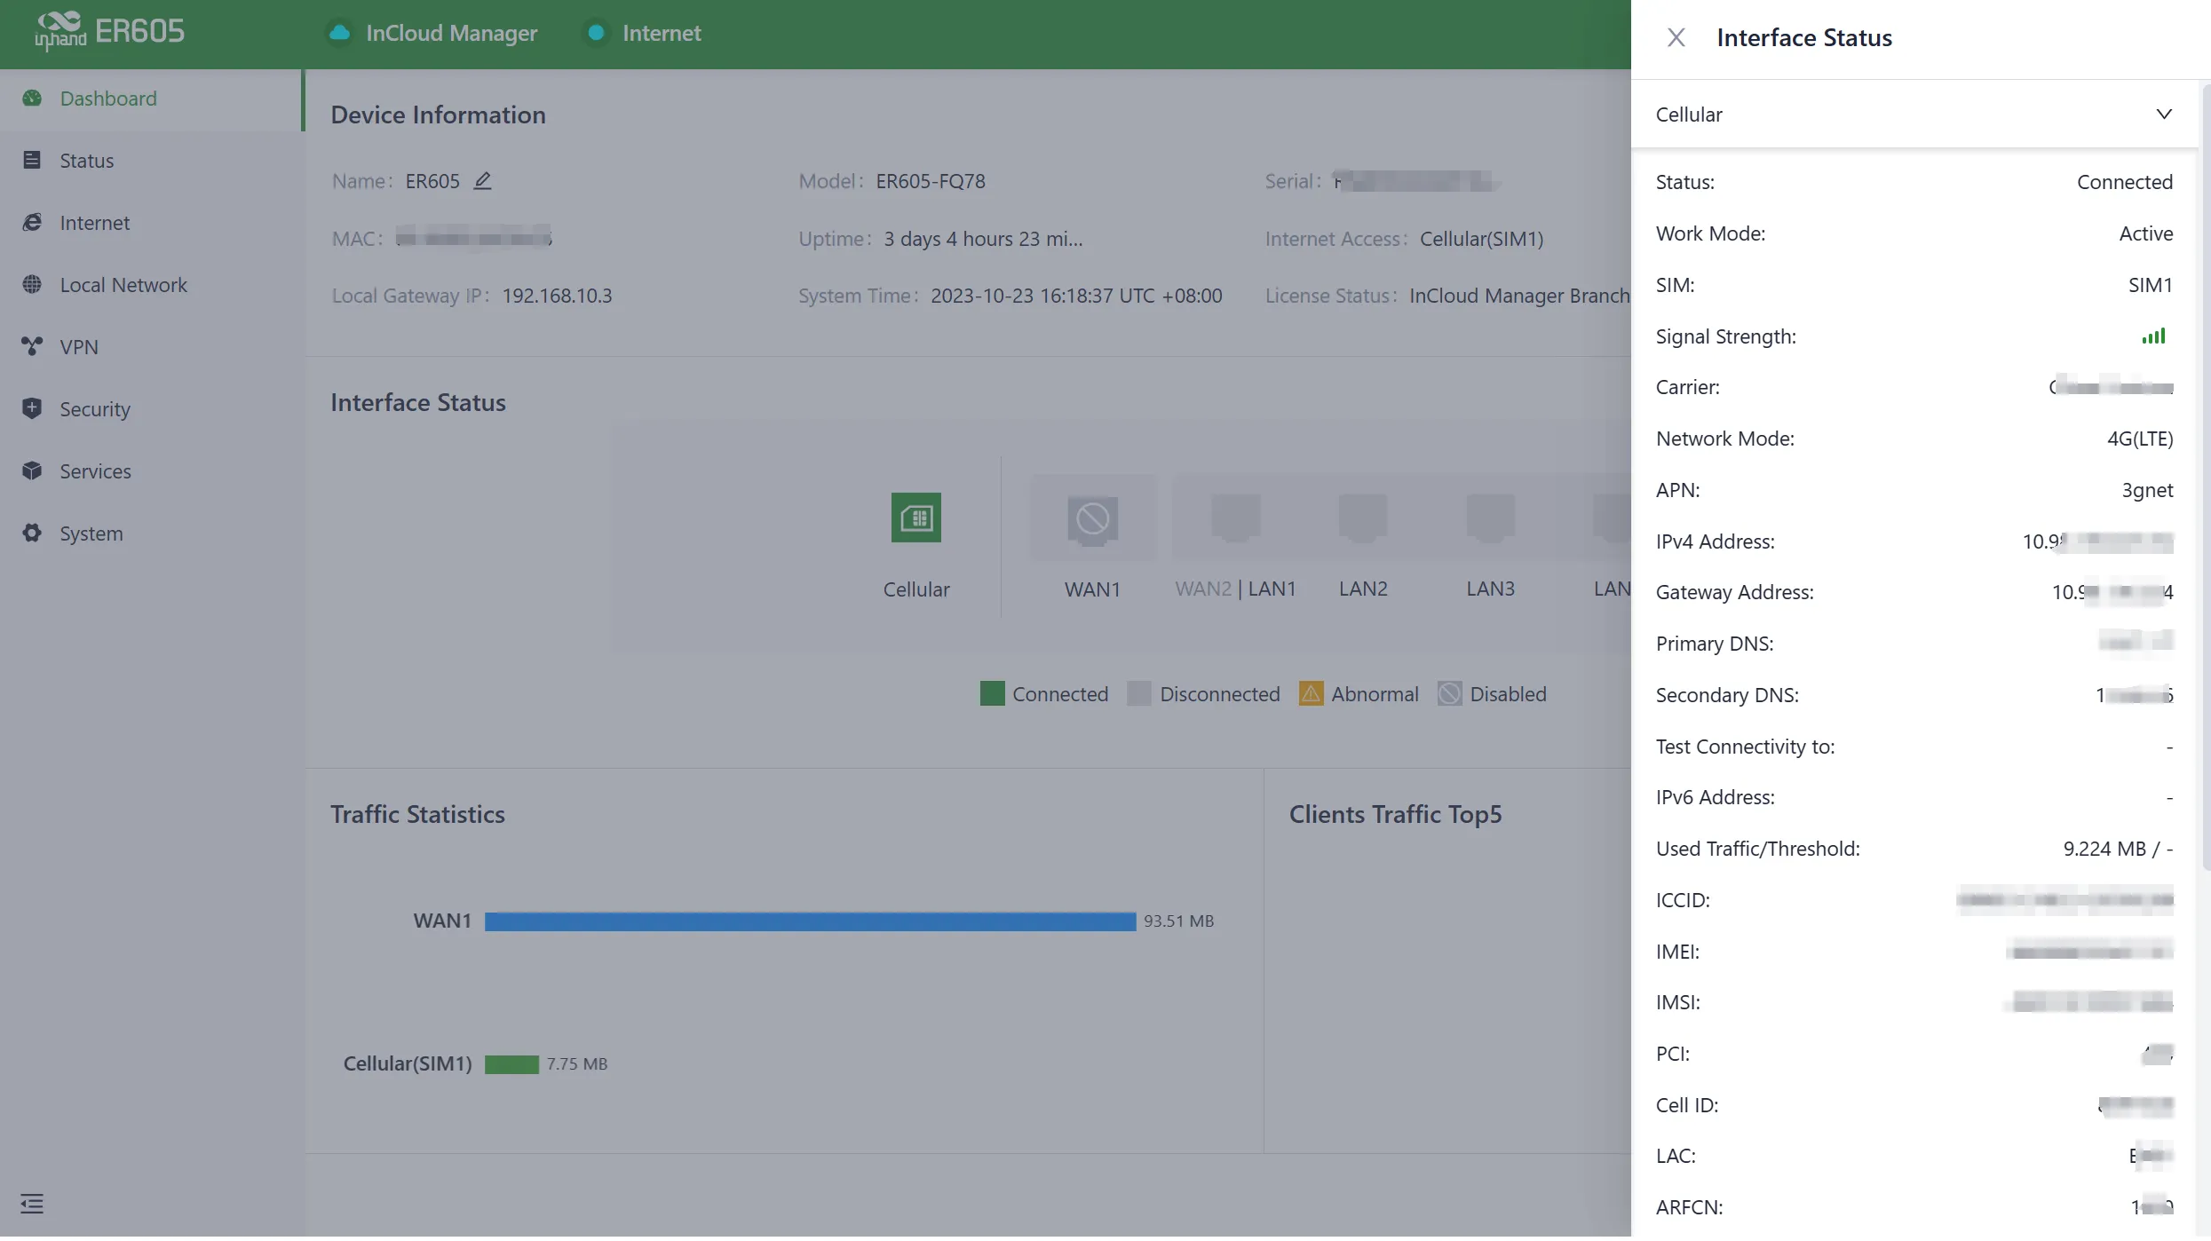
Task: Click the 4G(LTE) network mode value
Action: tap(2140, 439)
